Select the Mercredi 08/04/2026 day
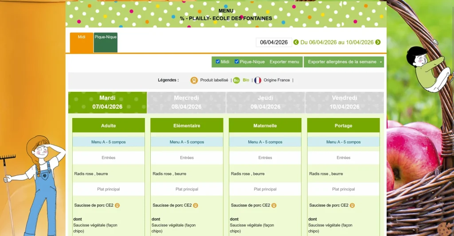Viewport: 454px width, 236px height. point(187,102)
